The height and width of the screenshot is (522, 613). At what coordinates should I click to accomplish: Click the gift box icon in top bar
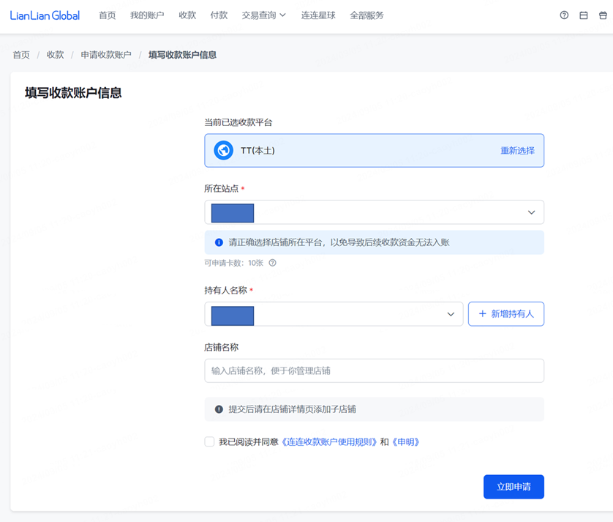click(603, 15)
